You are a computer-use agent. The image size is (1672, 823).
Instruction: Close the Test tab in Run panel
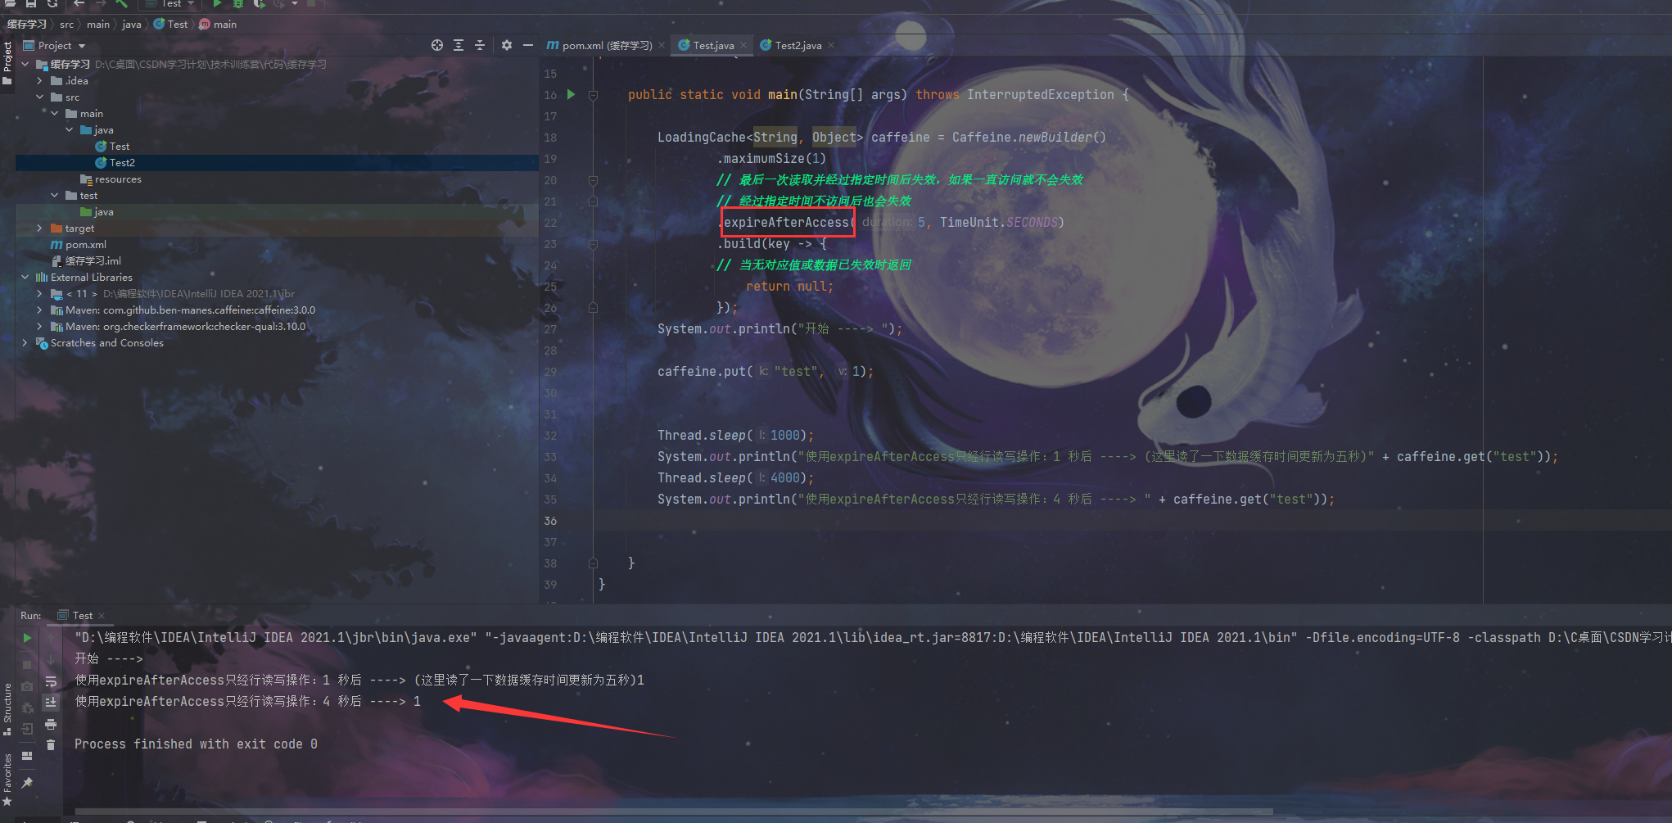pos(102,615)
